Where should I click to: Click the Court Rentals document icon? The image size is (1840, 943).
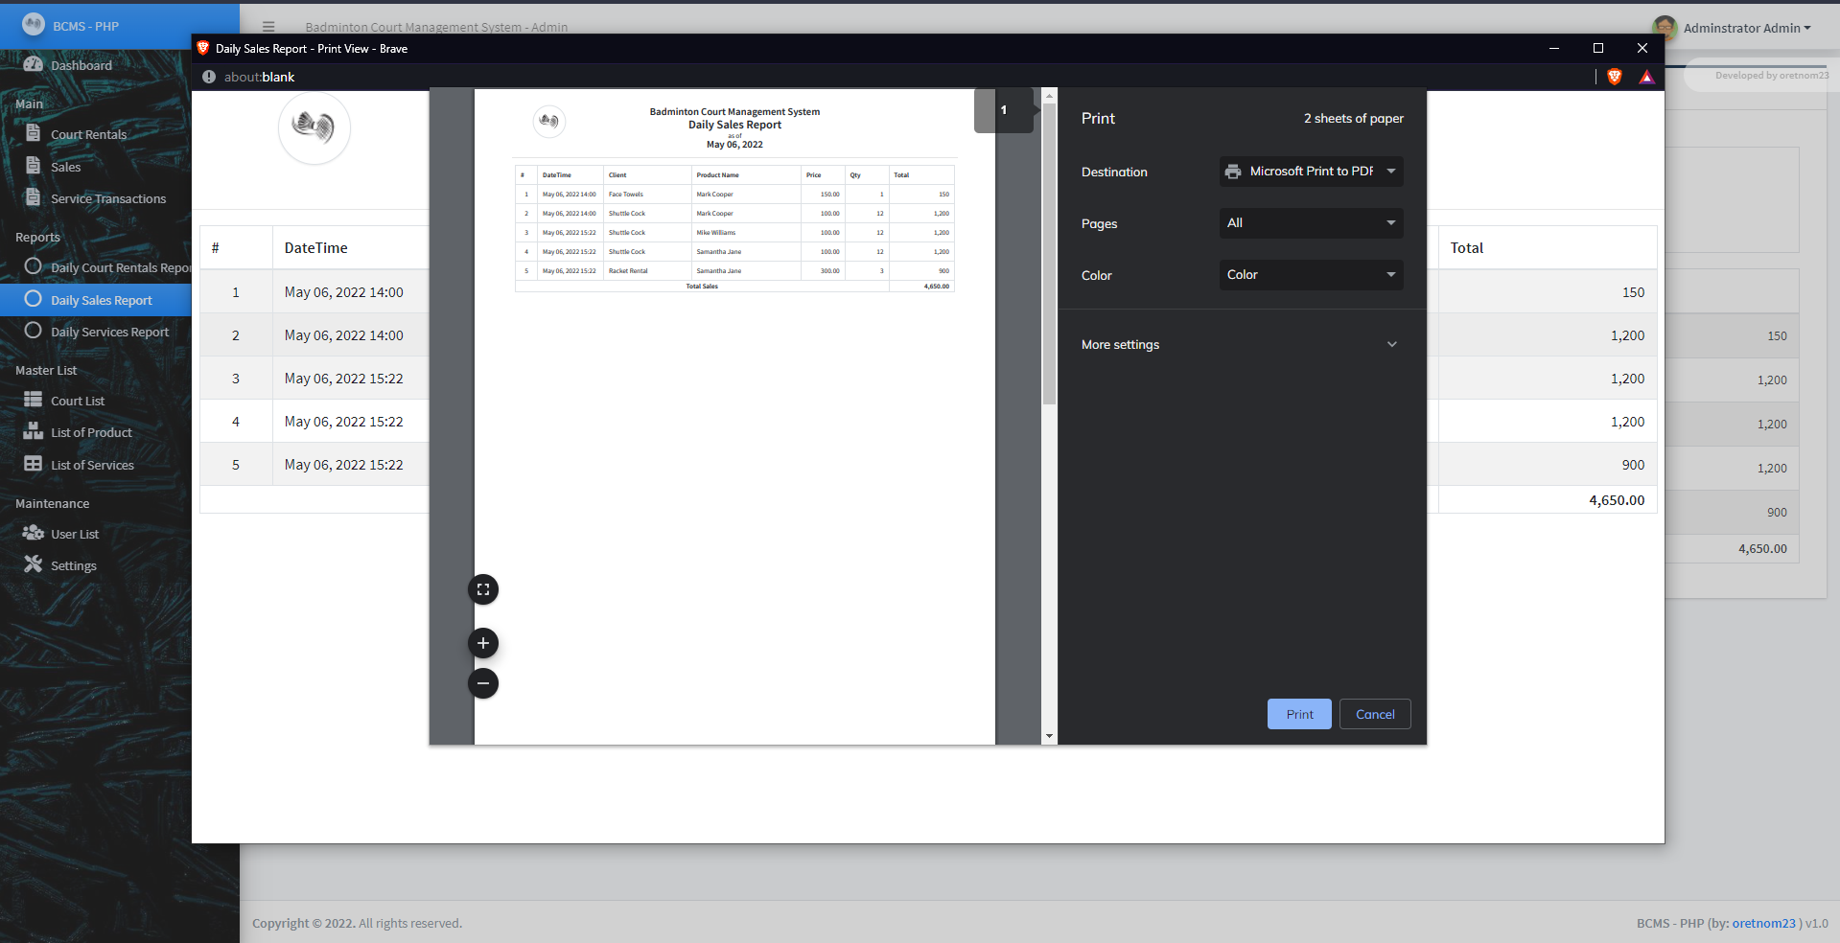(34, 133)
